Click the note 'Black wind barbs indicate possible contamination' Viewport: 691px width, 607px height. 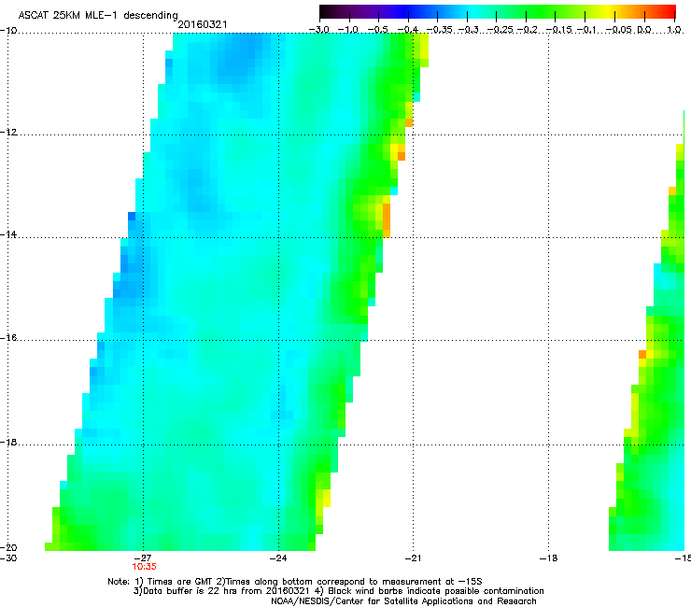click(436, 591)
